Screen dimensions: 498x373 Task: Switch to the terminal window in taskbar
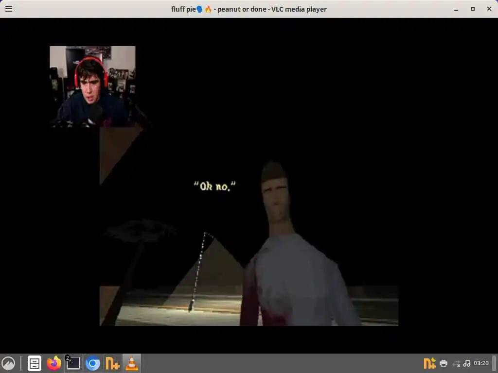(x=73, y=363)
